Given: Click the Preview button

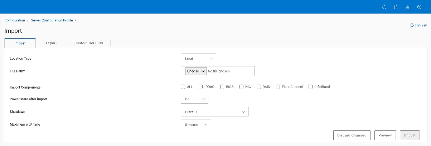Looking at the screenshot, I should tap(385, 135).
